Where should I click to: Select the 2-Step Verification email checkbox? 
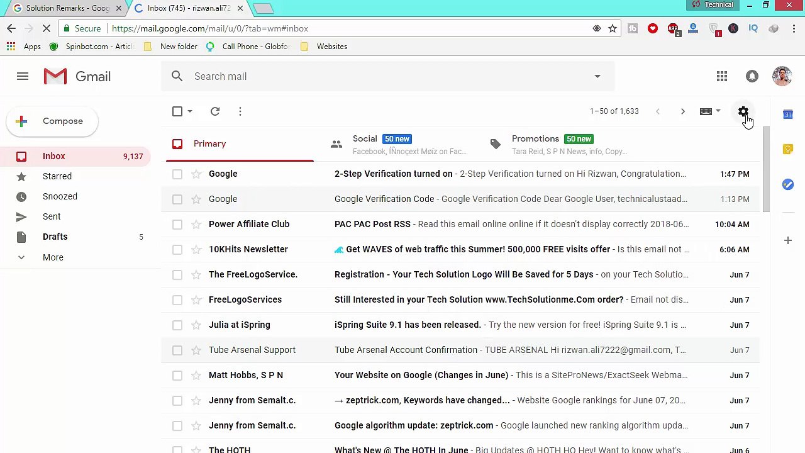coord(177,174)
